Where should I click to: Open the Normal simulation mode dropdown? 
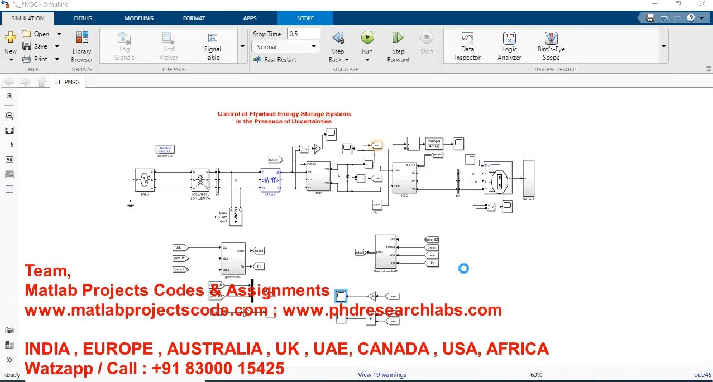pos(285,47)
